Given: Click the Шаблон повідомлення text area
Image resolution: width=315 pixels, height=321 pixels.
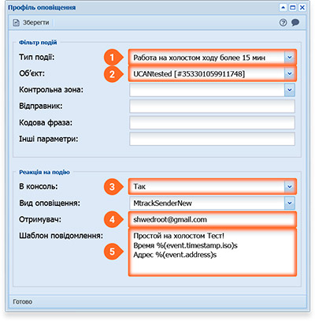Looking at the screenshot, I should [x=212, y=252].
